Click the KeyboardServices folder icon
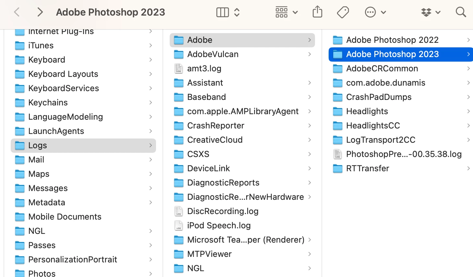473x277 pixels. click(20, 89)
